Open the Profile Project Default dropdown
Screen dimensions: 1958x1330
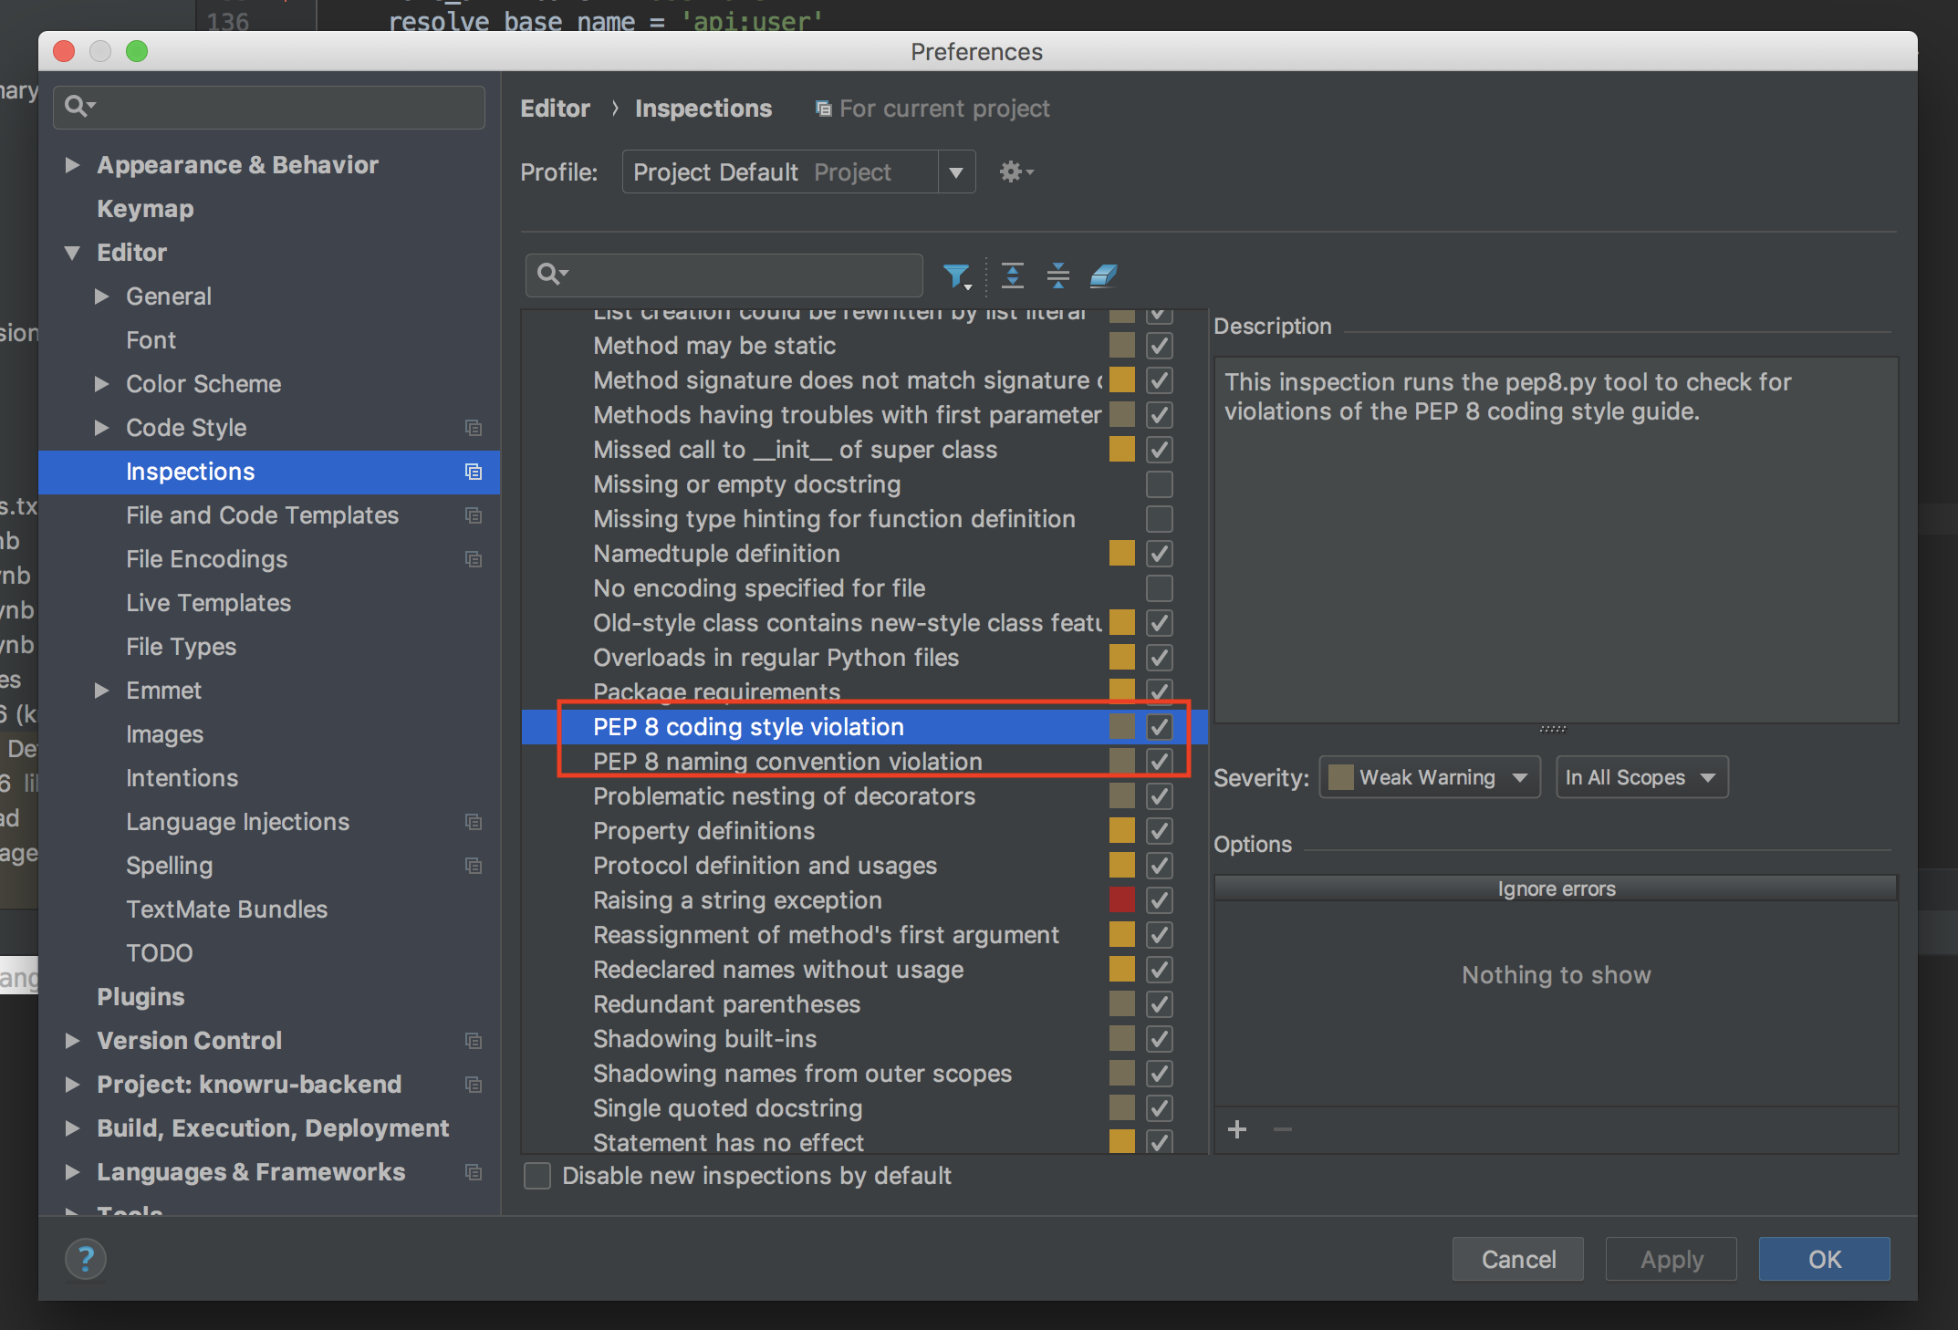coord(798,171)
